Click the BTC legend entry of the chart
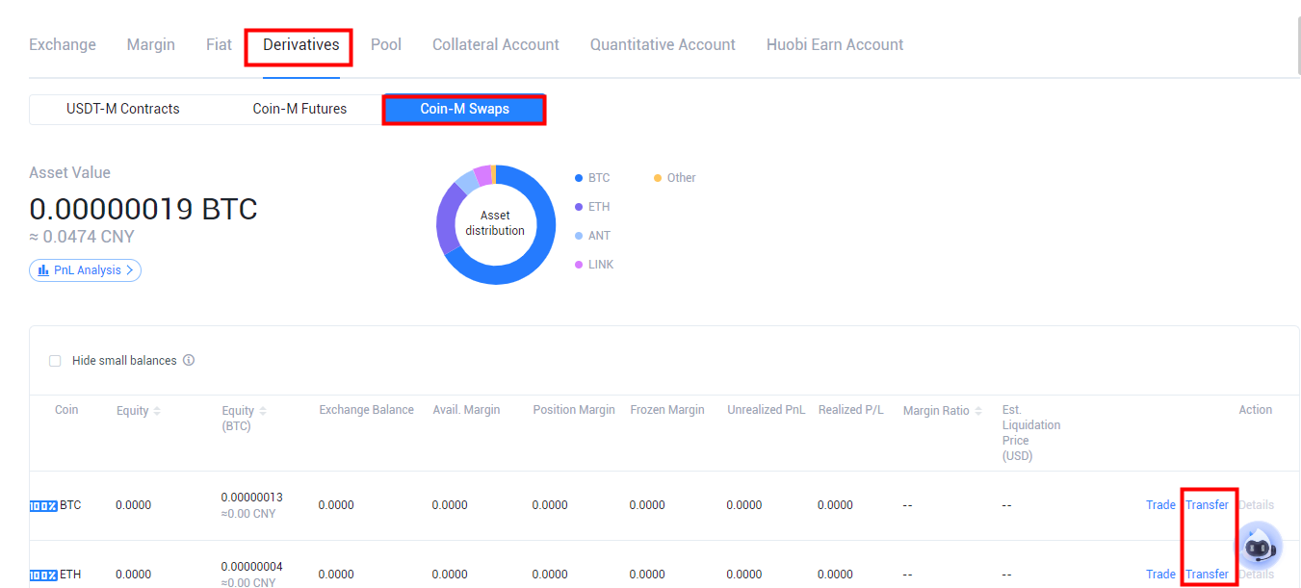This screenshot has height=588, width=1301. click(x=592, y=178)
